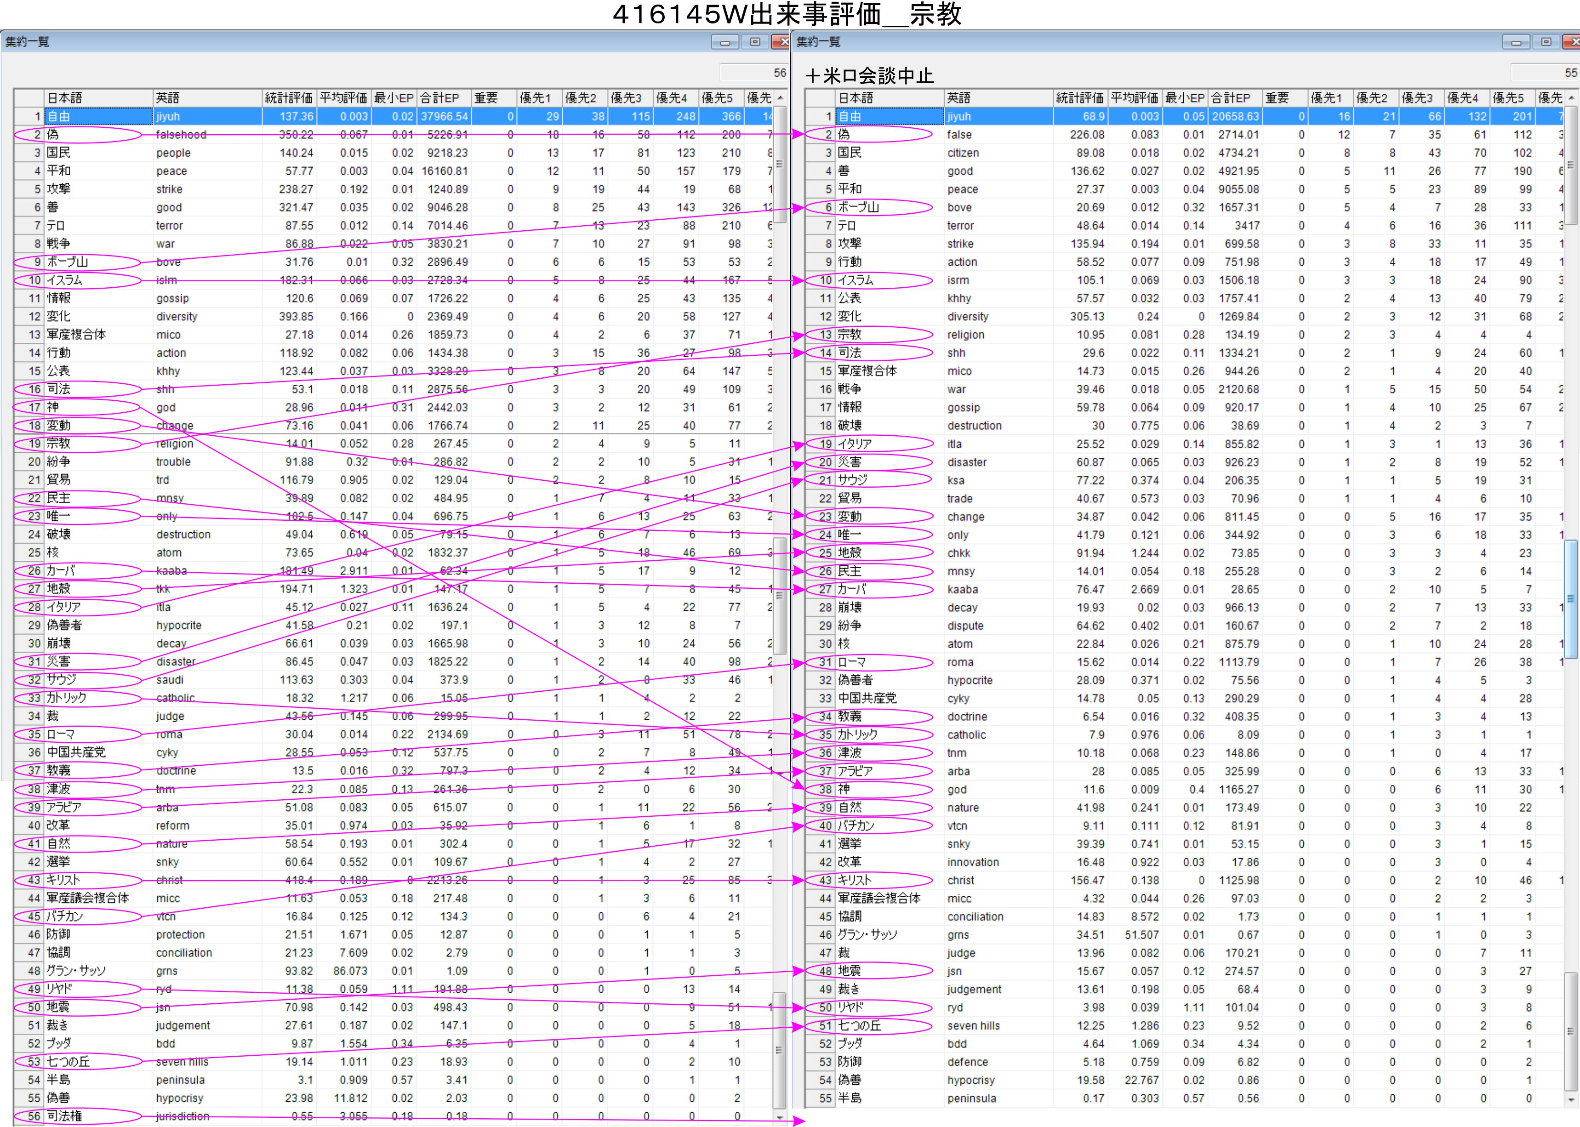1580x1127 pixels.
Task: Maximize the right 集約一覧 window
Action: click(x=1547, y=42)
